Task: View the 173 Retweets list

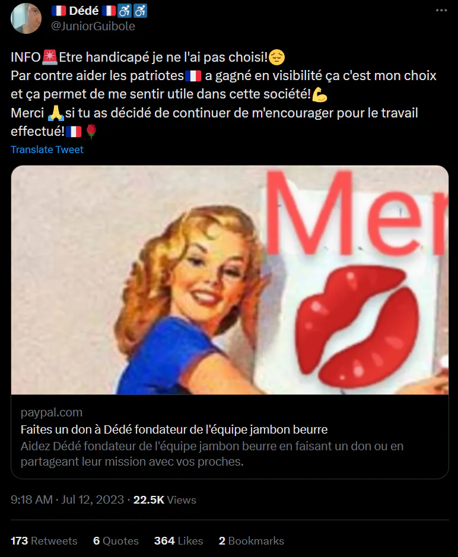Action: [x=44, y=540]
